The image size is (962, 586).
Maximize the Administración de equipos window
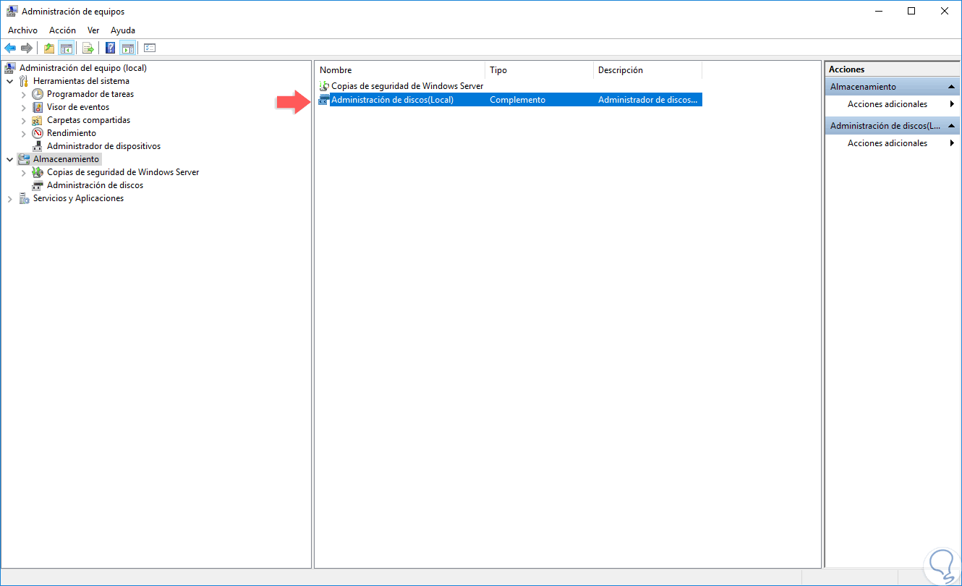912,11
